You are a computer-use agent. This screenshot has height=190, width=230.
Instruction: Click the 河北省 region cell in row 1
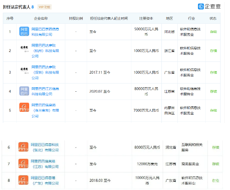tap(169, 32)
